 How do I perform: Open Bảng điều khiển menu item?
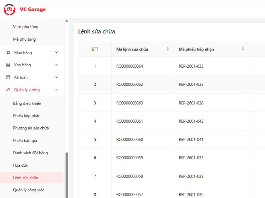pyautogui.click(x=27, y=103)
